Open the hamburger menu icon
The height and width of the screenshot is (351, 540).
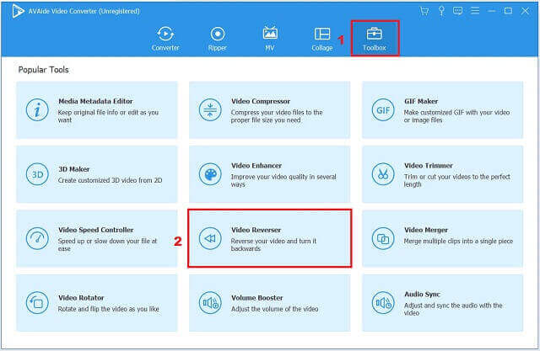pyautogui.click(x=475, y=11)
